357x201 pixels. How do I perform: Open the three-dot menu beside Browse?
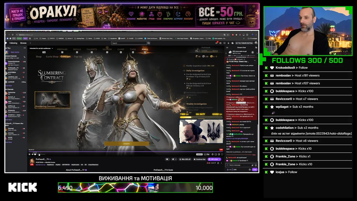click(30, 43)
